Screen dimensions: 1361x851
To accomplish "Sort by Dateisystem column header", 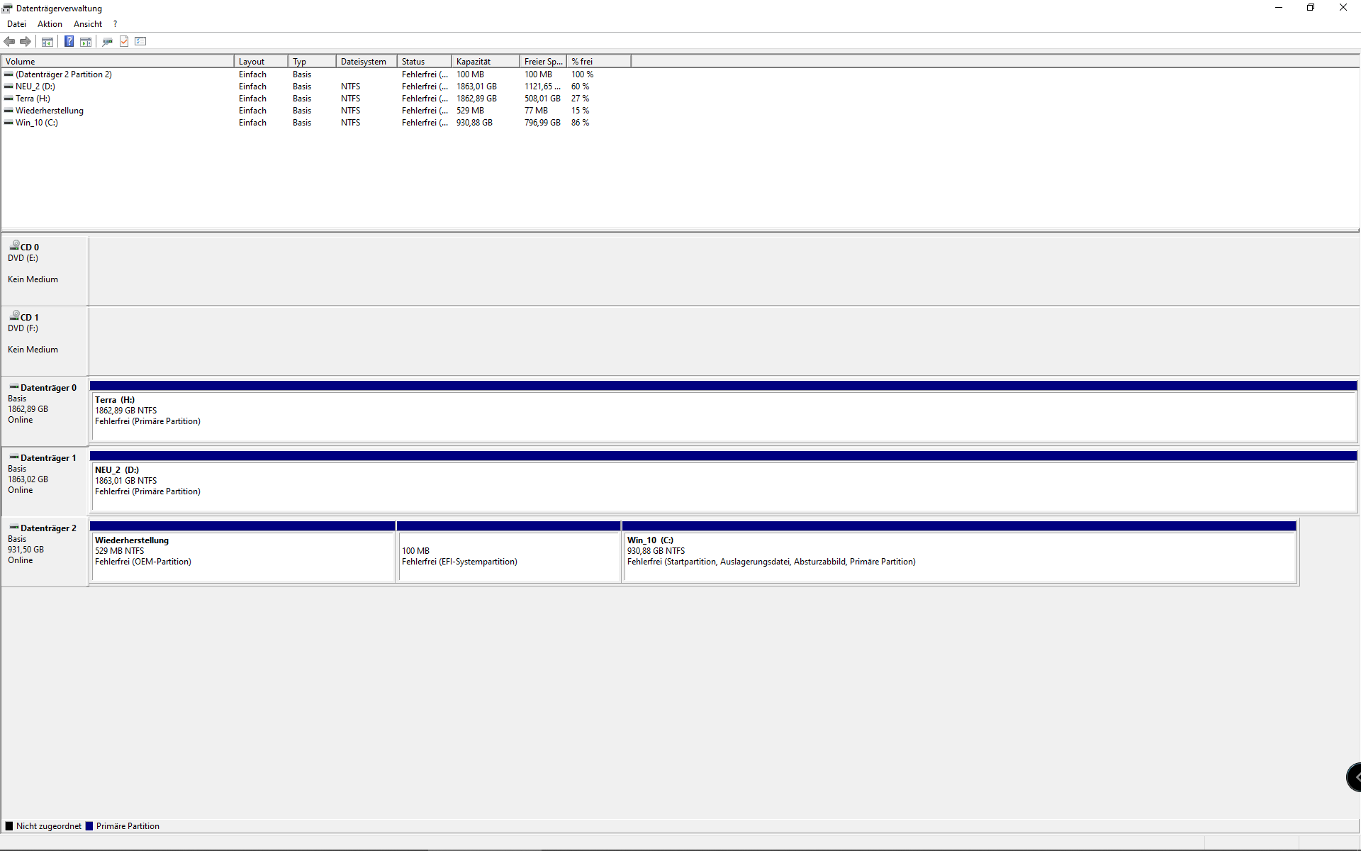I will (366, 62).
